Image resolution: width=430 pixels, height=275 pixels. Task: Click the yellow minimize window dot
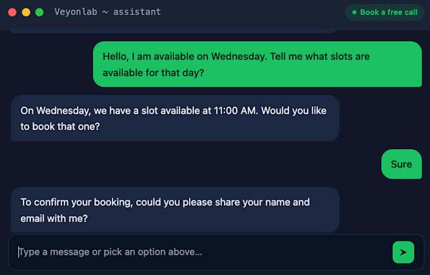[x=26, y=13]
